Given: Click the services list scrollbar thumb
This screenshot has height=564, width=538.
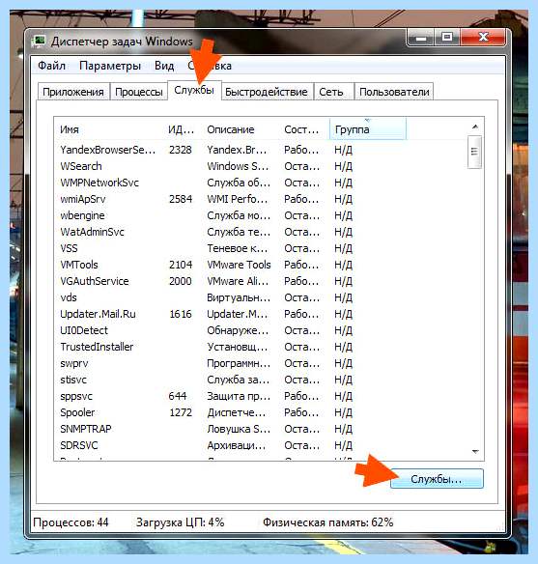Looking at the screenshot, I should 474,152.
